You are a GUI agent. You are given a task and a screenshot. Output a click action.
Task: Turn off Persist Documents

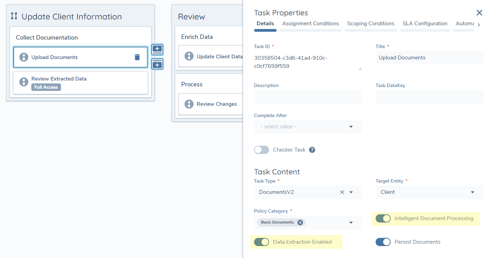[x=383, y=242]
